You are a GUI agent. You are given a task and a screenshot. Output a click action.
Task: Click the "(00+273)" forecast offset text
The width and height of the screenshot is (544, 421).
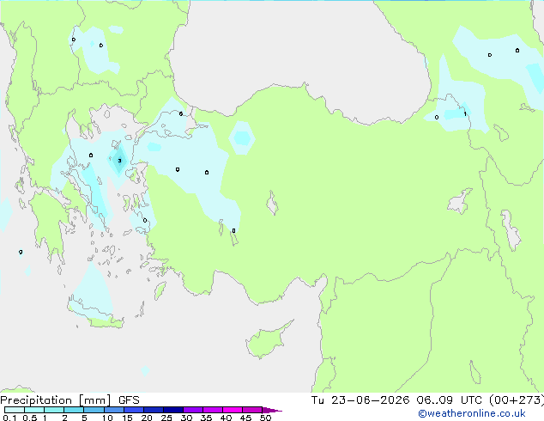coord(517,400)
